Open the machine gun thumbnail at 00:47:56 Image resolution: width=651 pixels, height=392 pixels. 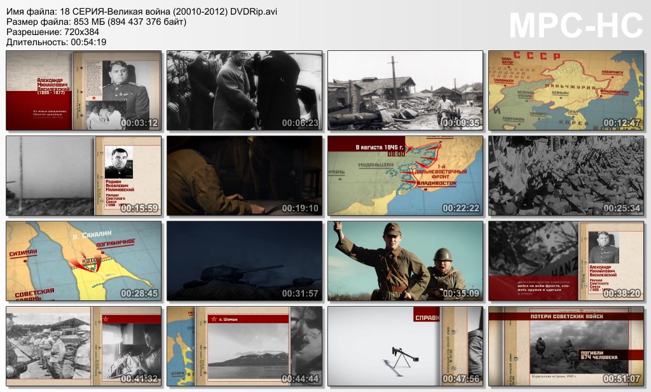pyautogui.click(x=405, y=346)
